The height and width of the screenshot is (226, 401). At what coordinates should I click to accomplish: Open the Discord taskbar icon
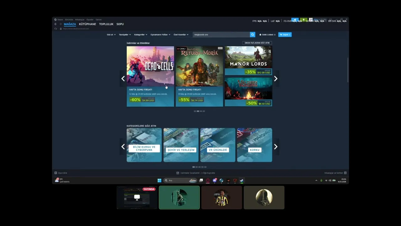click(215, 180)
